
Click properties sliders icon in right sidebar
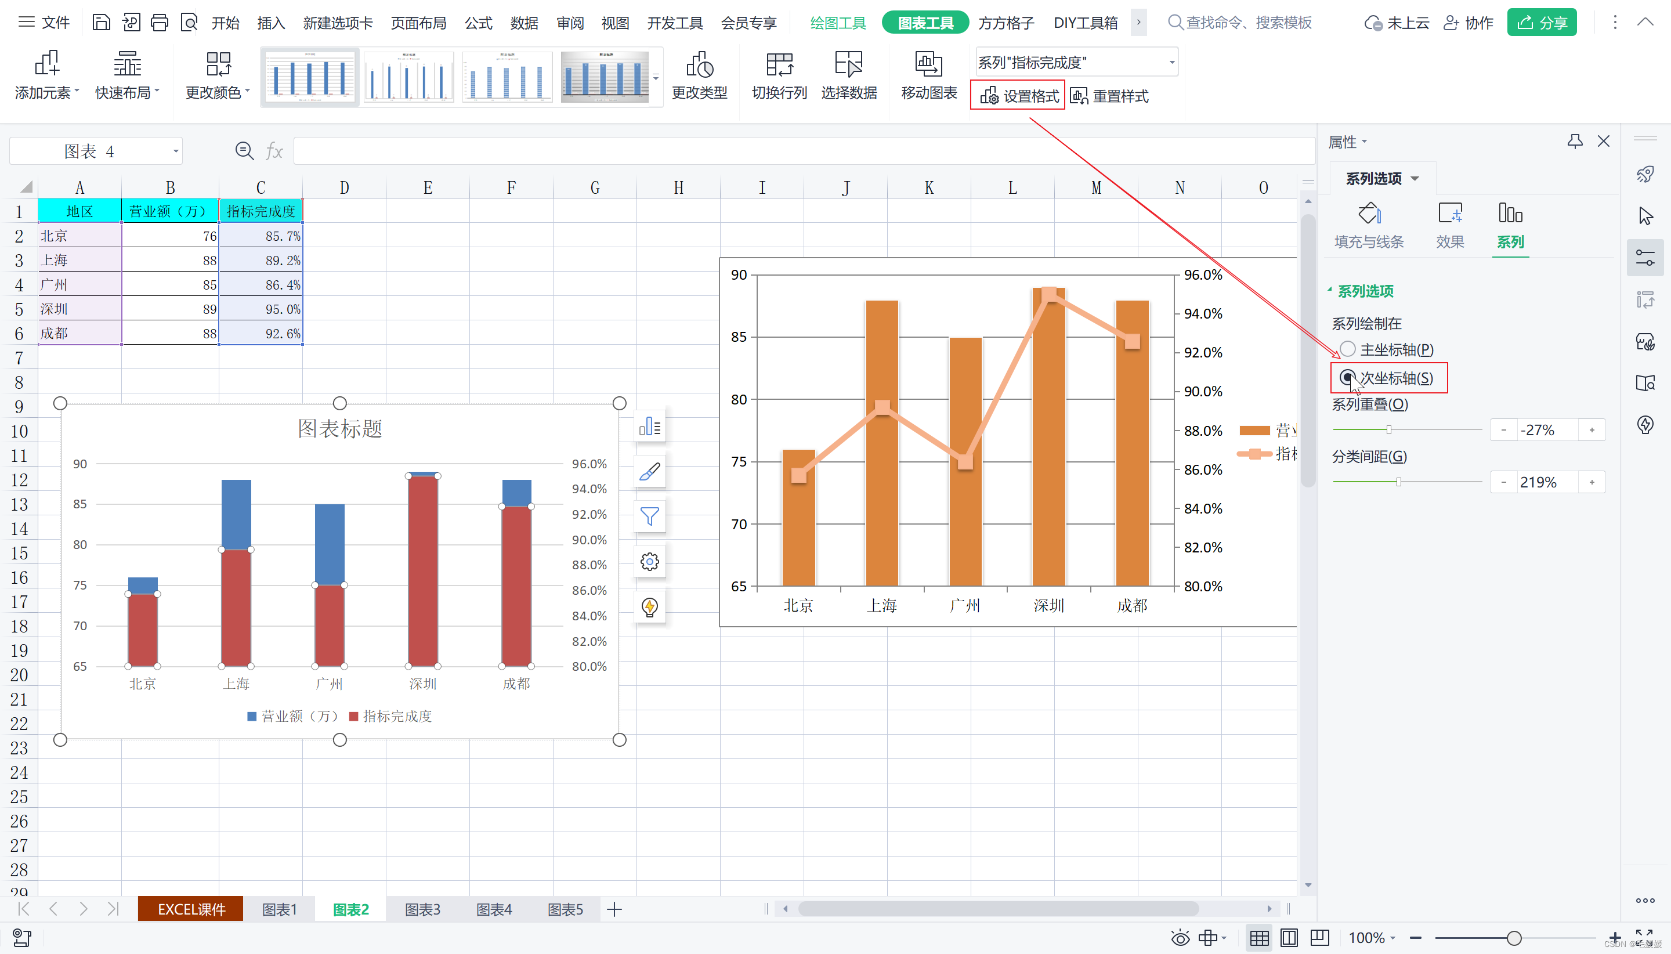[1645, 258]
